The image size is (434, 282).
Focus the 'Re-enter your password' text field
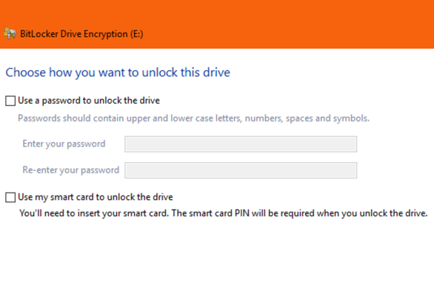point(241,171)
